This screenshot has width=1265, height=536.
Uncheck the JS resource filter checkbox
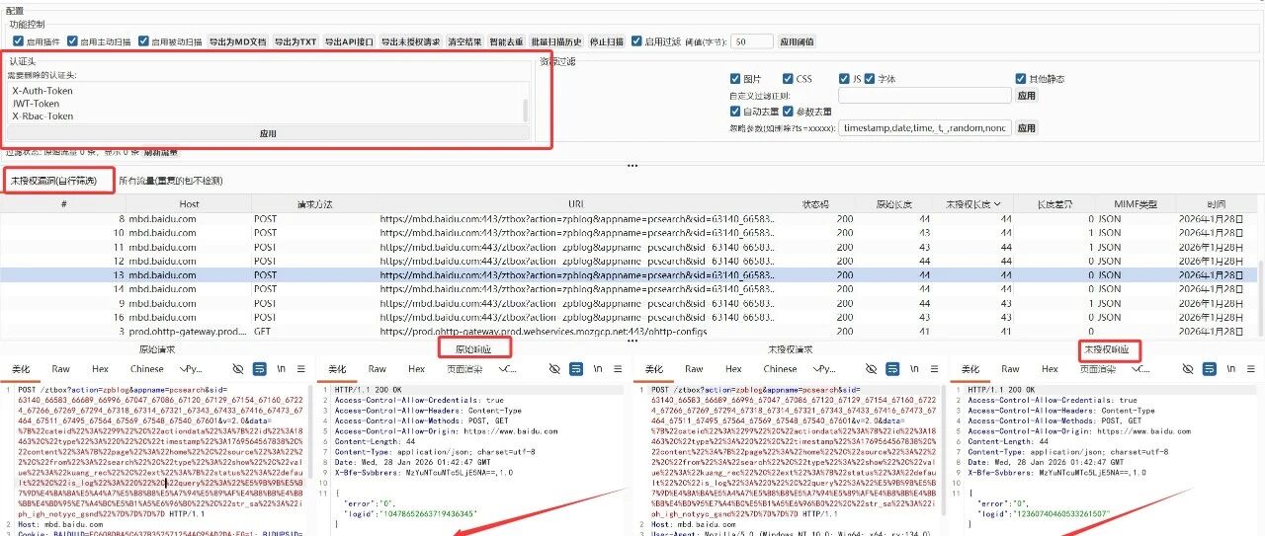pyautogui.click(x=844, y=79)
